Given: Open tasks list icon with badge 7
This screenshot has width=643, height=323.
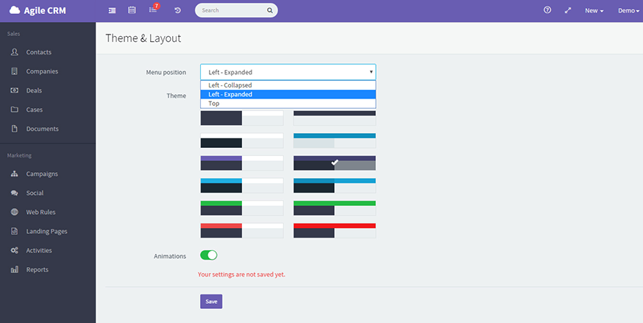Looking at the screenshot, I should coord(152,10).
